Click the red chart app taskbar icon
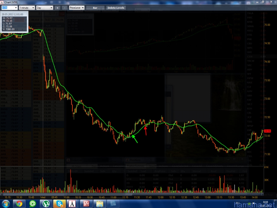Image resolution: width=277 pixels, height=208 pixels. pyautogui.click(x=86, y=204)
